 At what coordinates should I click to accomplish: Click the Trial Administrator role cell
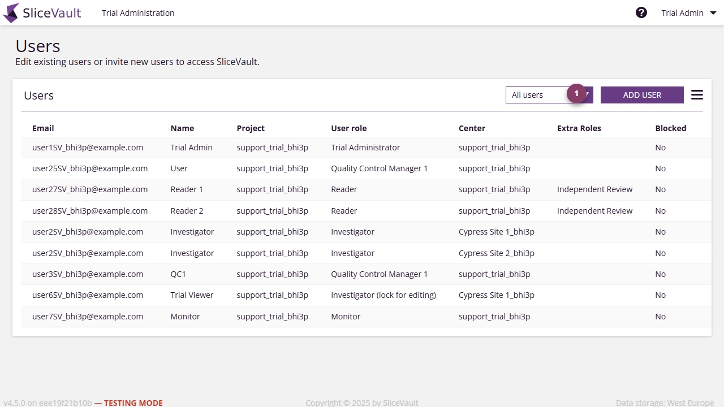coord(365,148)
